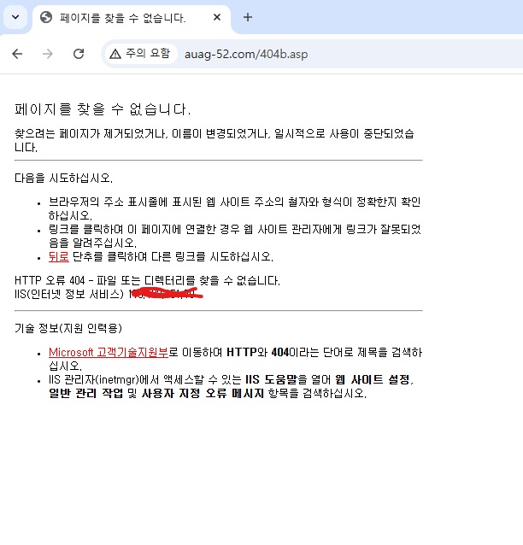Go forward with the right arrow
523x545 pixels.
48,54
